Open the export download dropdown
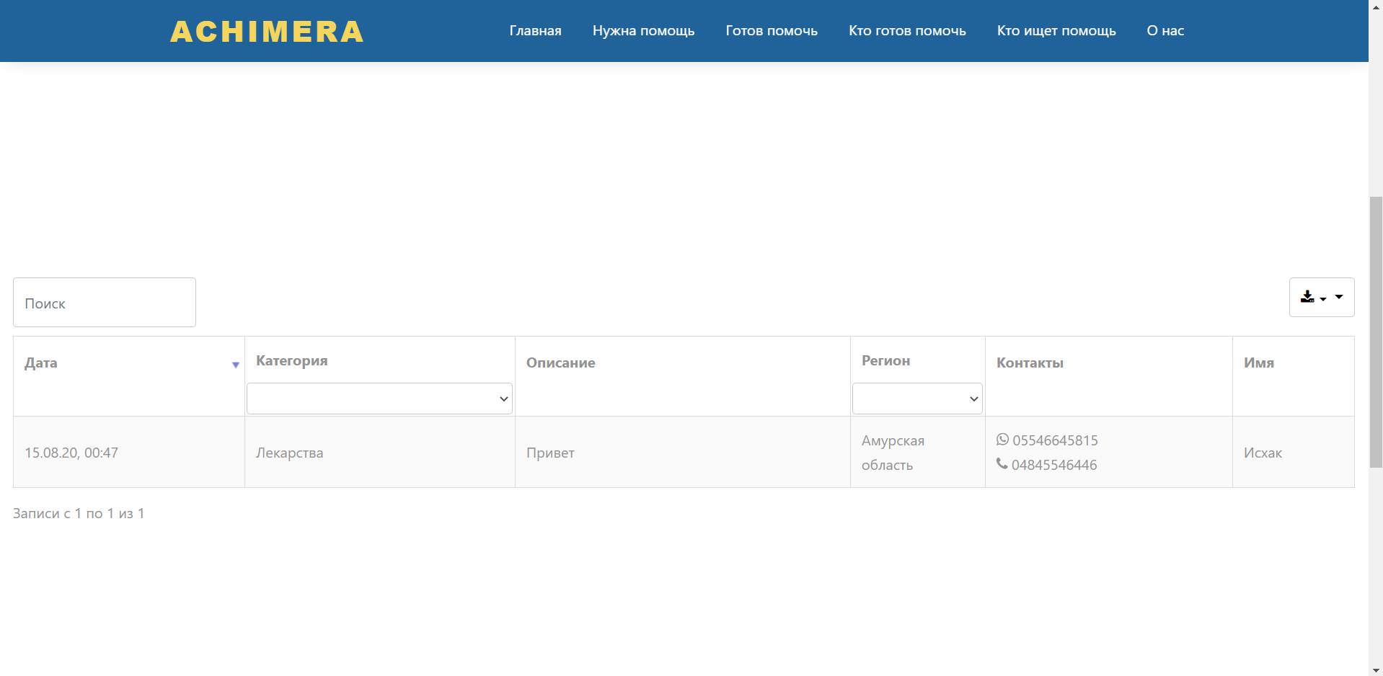This screenshot has width=1383, height=676. (x=1322, y=297)
